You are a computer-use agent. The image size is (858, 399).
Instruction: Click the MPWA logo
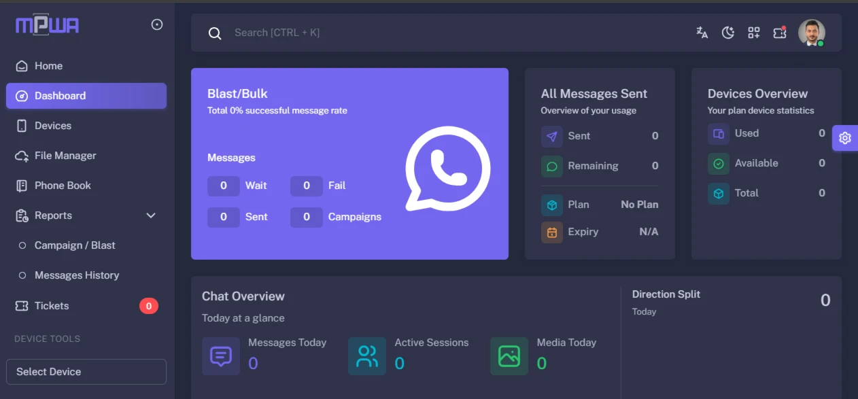[x=48, y=25]
